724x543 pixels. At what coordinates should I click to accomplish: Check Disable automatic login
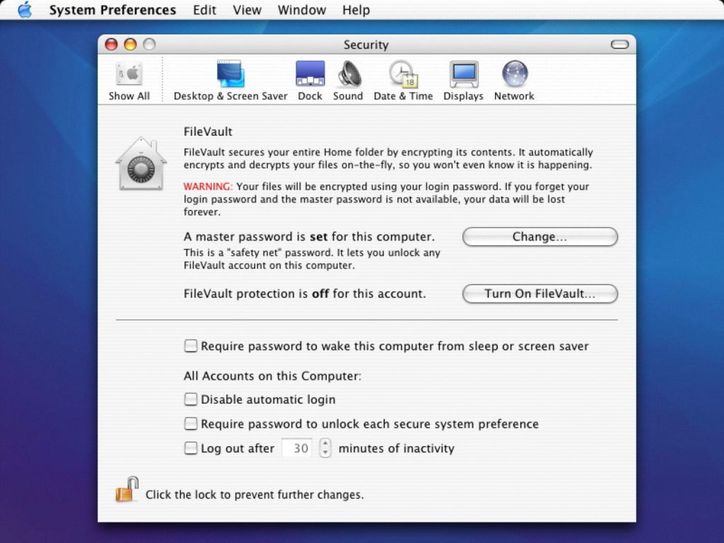point(191,399)
